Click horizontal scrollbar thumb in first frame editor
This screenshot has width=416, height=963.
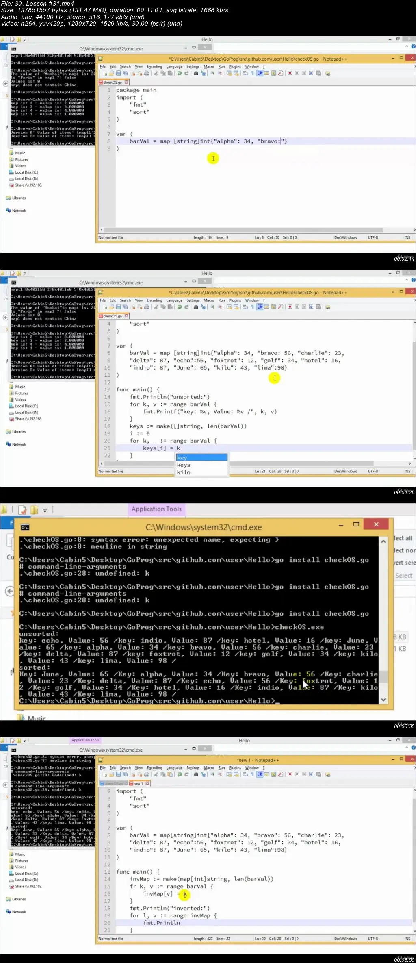[x=244, y=230]
